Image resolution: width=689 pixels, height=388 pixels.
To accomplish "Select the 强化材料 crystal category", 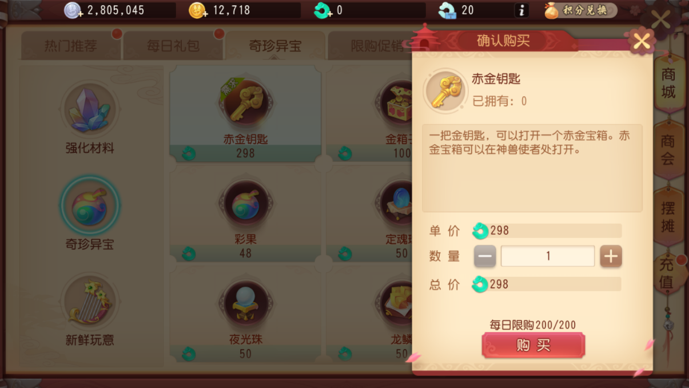I will pos(90,118).
